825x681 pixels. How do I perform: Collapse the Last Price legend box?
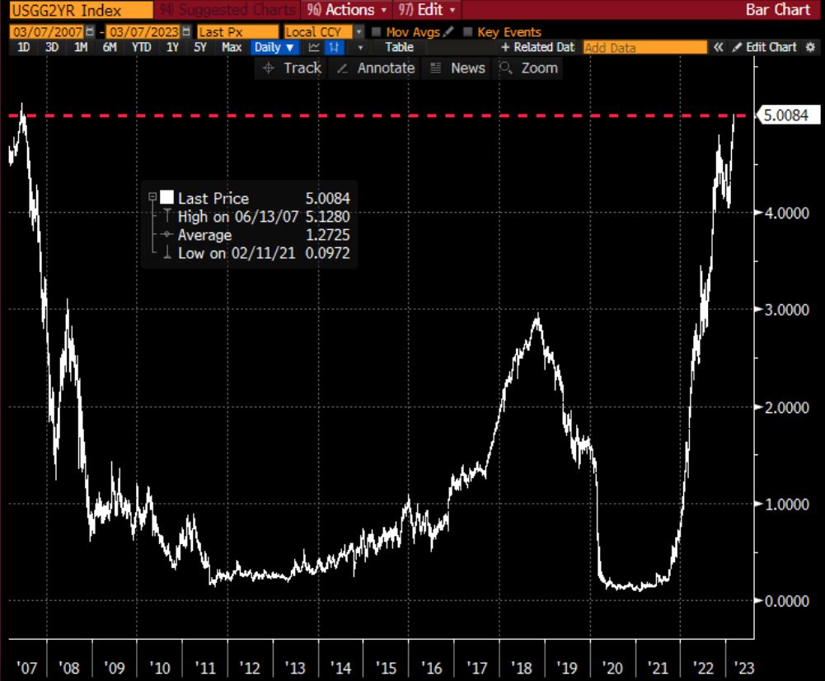pyautogui.click(x=152, y=197)
